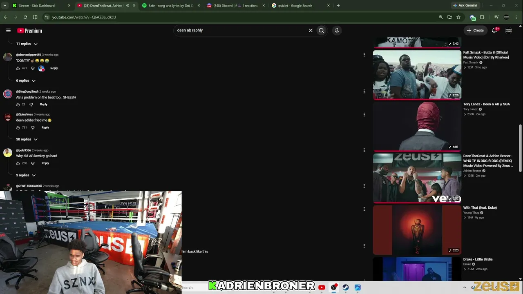Viewport: 523px width, 294px height.
Task: Reply to the shortsclipper459 comment
Action: (x=54, y=68)
